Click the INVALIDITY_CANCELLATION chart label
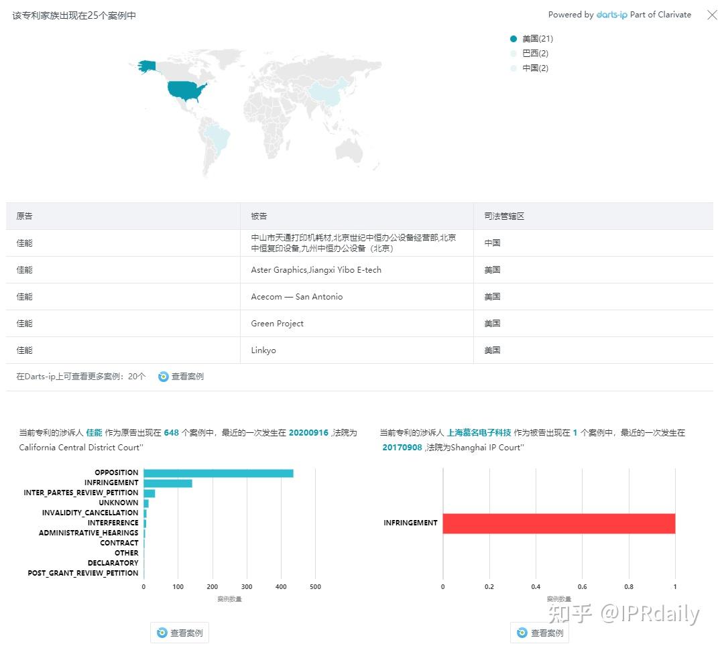The image size is (718, 646). click(x=91, y=513)
